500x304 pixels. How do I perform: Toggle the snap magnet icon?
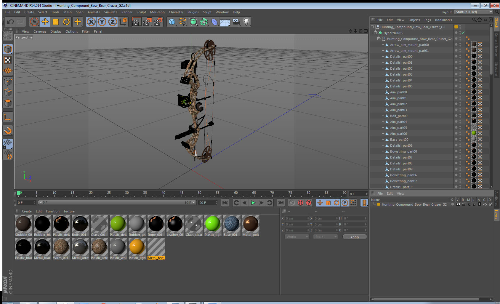[x=8, y=130]
